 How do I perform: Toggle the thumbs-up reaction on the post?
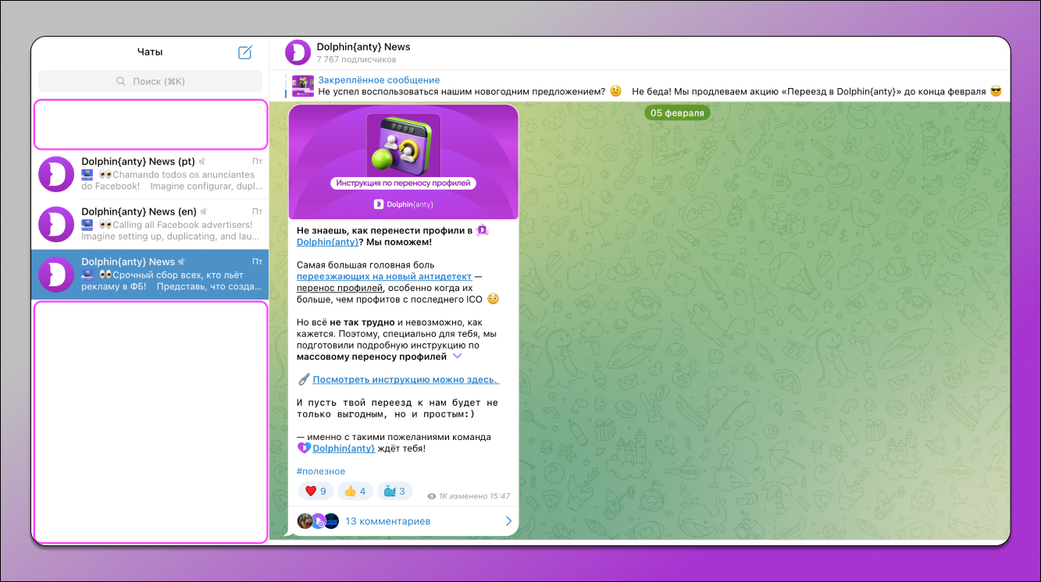(355, 491)
